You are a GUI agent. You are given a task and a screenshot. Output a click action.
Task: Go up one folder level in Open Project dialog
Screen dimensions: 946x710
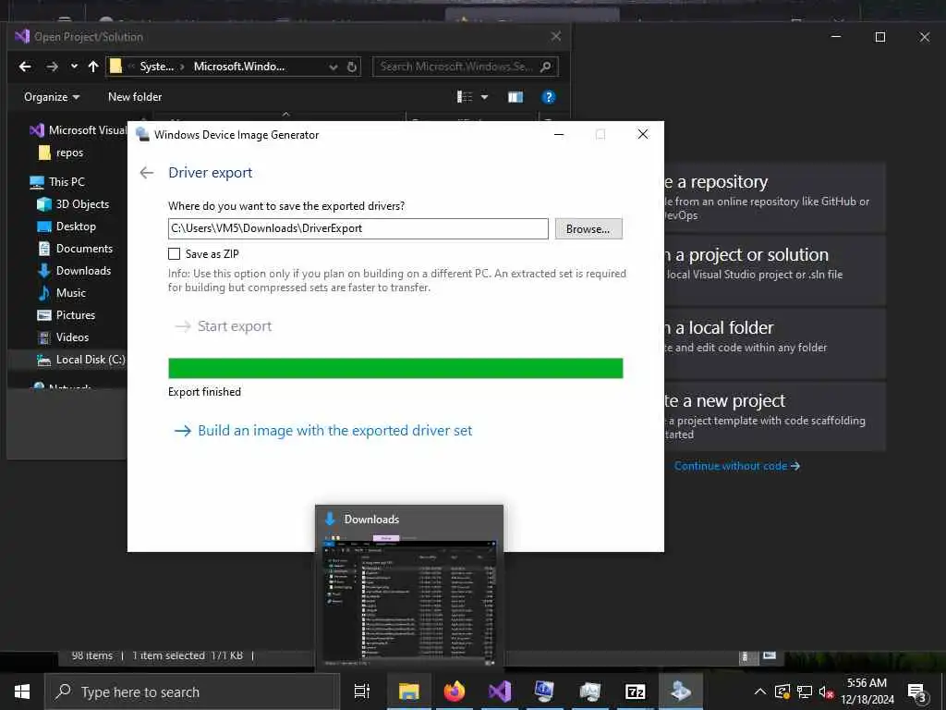click(x=93, y=67)
